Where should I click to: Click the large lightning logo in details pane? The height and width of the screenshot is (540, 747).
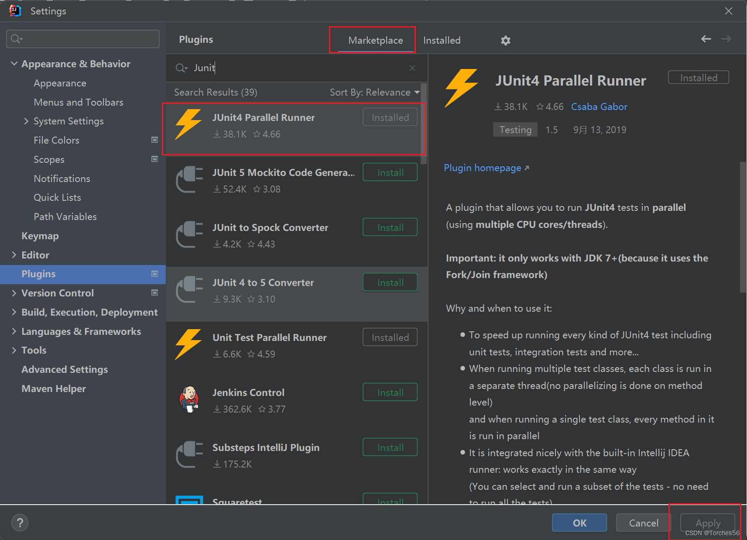point(462,88)
